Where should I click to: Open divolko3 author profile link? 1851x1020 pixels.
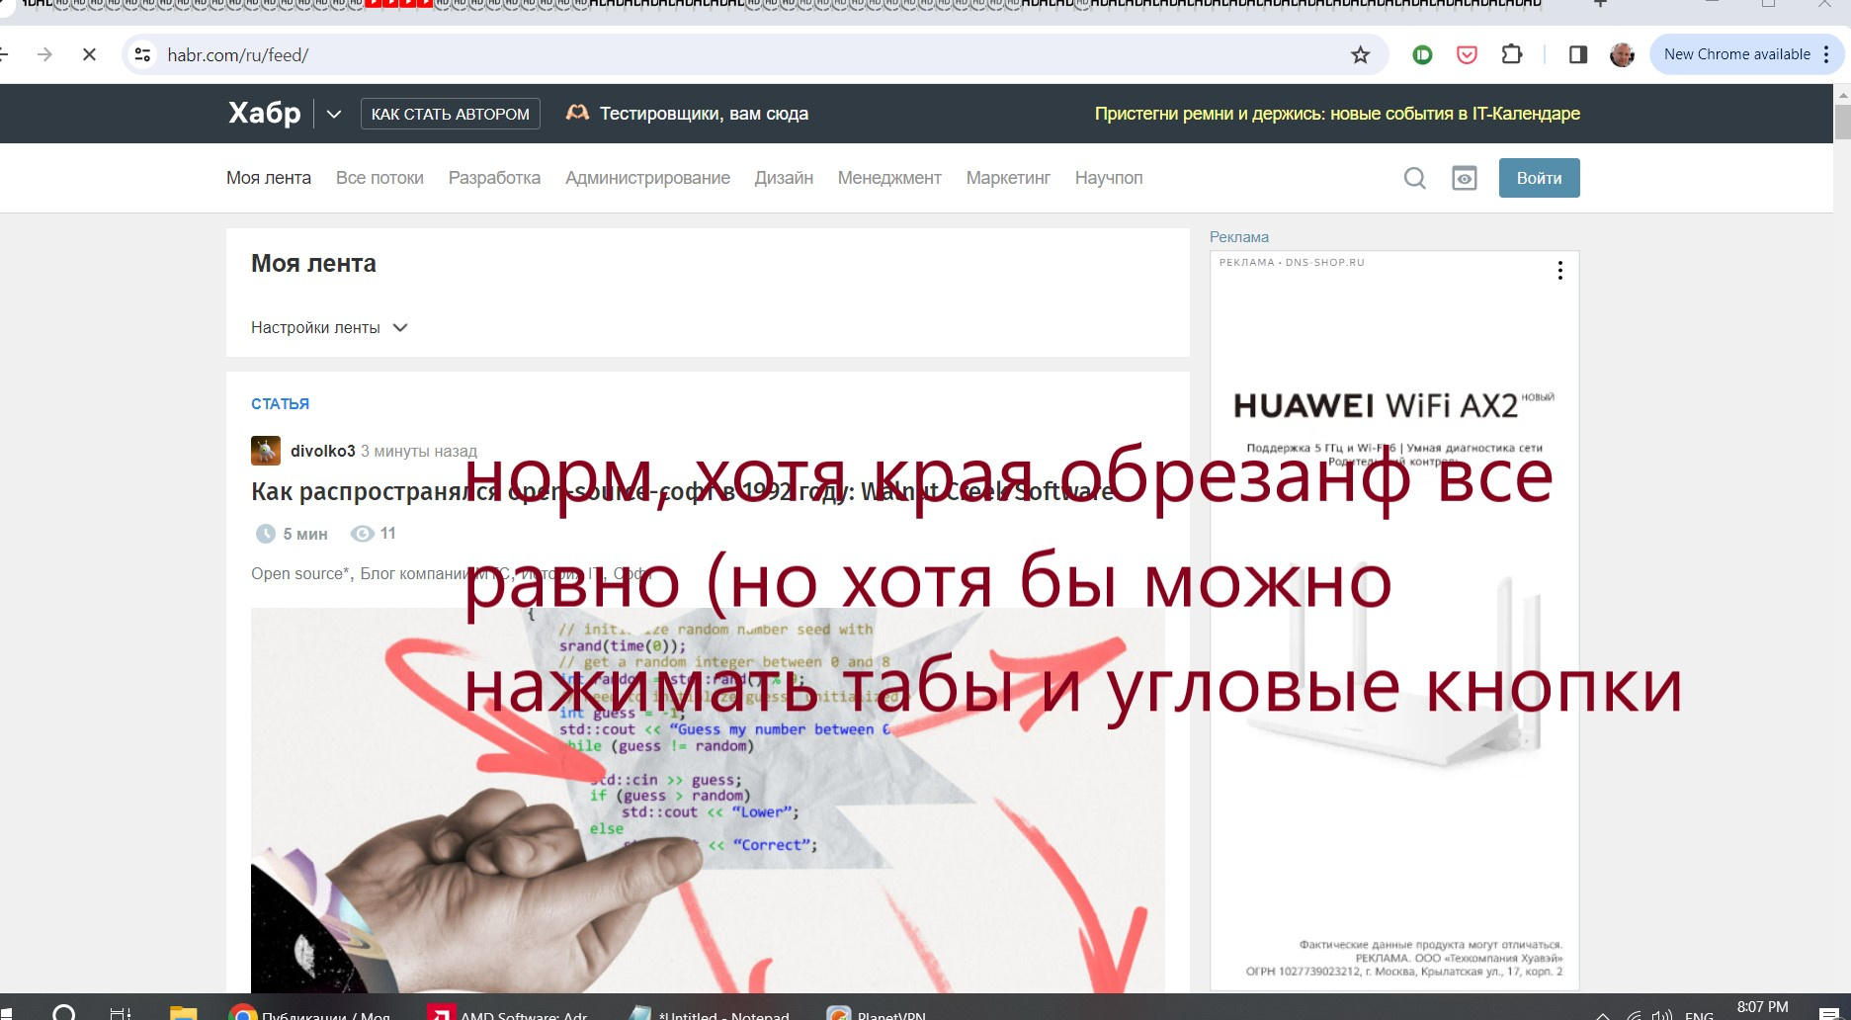pos(322,451)
